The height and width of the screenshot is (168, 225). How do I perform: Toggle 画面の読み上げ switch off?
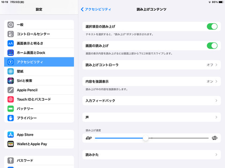click(x=212, y=46)
